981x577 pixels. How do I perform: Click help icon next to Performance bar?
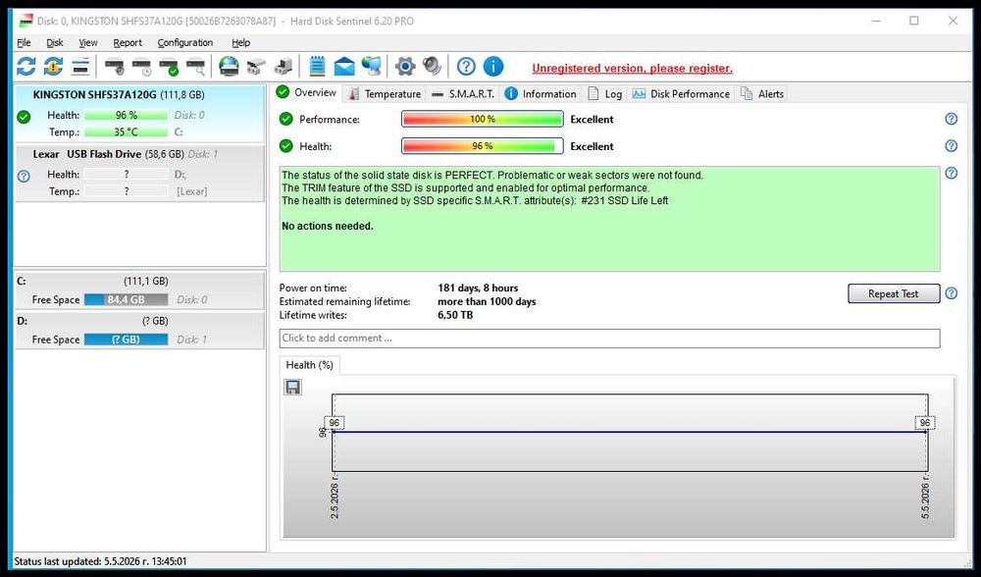[x=951, y=119]
